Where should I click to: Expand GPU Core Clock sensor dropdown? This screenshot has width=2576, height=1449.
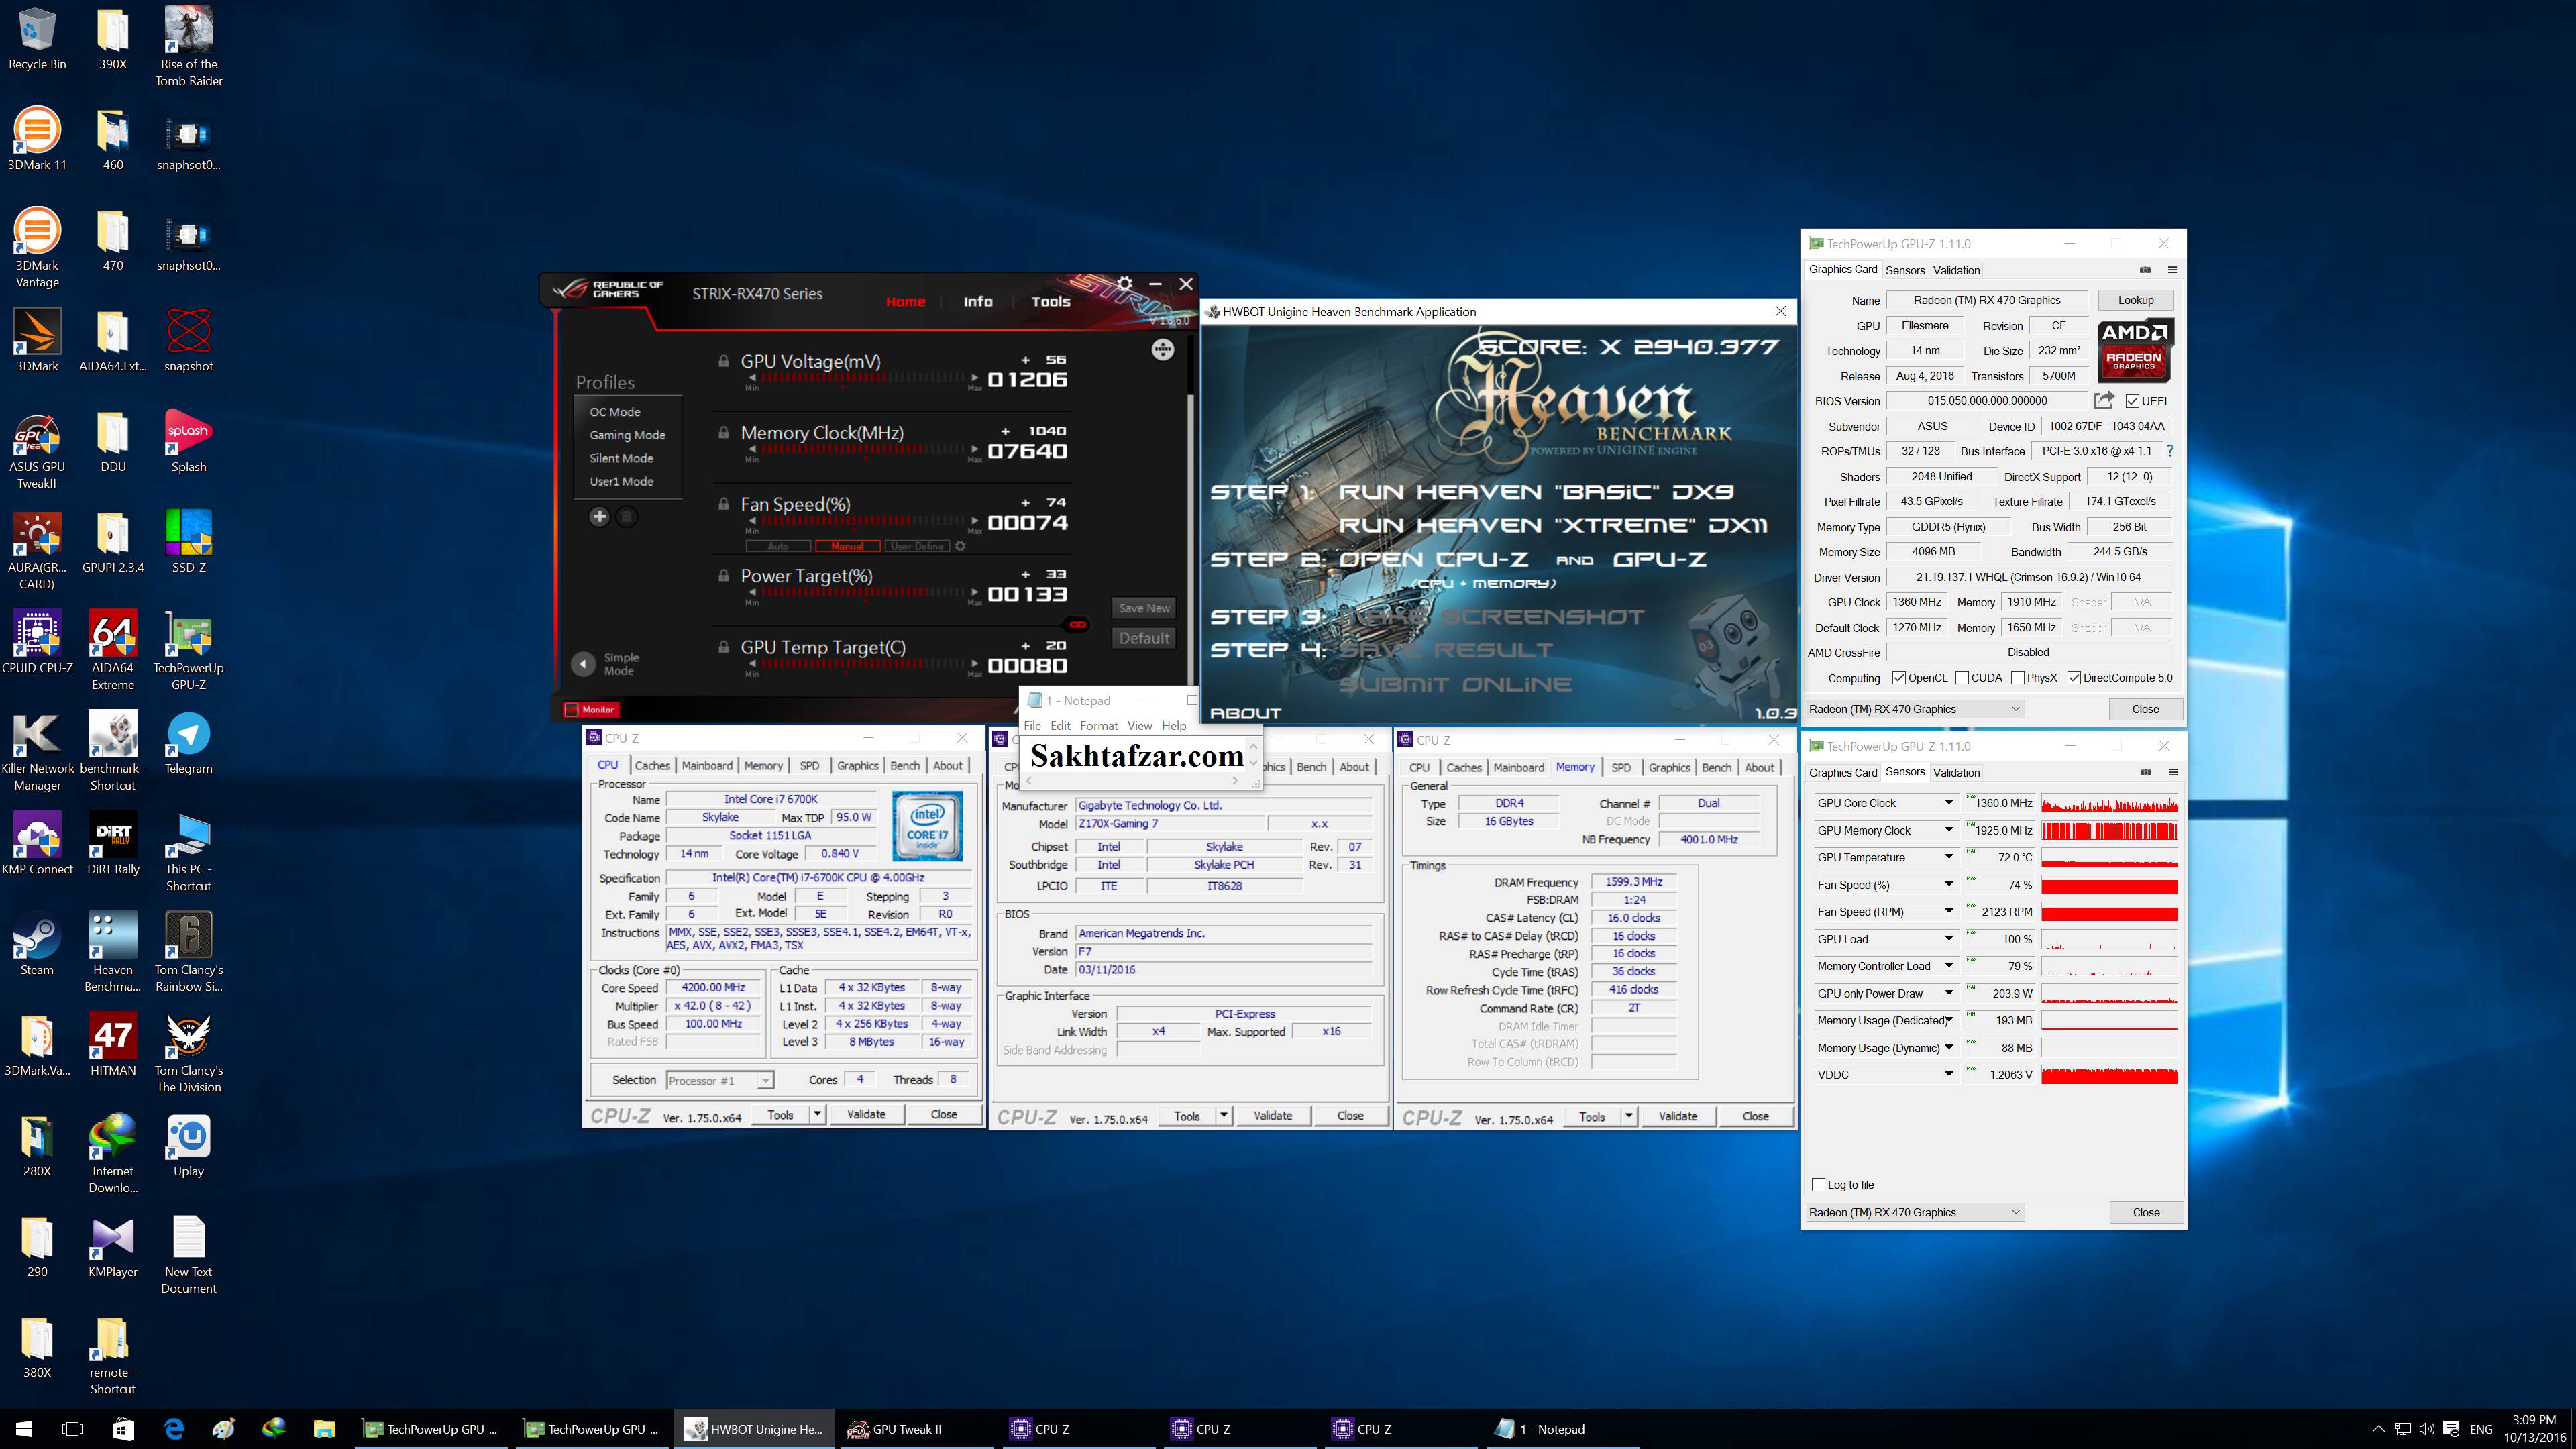coord(1948,803)
